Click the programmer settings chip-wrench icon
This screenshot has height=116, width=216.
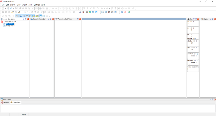click(112, 12)
